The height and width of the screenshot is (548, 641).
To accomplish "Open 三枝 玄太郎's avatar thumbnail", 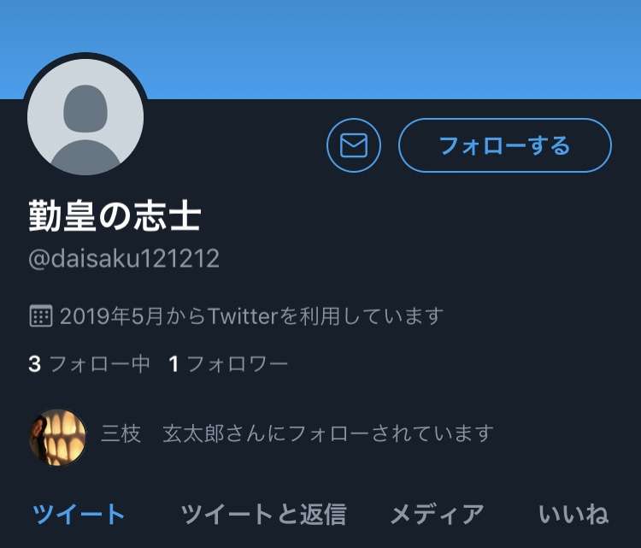I will pyautogui.click(x=58, y=437).
